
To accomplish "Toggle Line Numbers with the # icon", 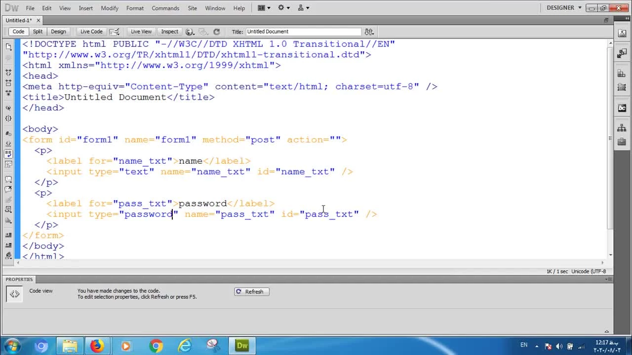I will point(8,133).
